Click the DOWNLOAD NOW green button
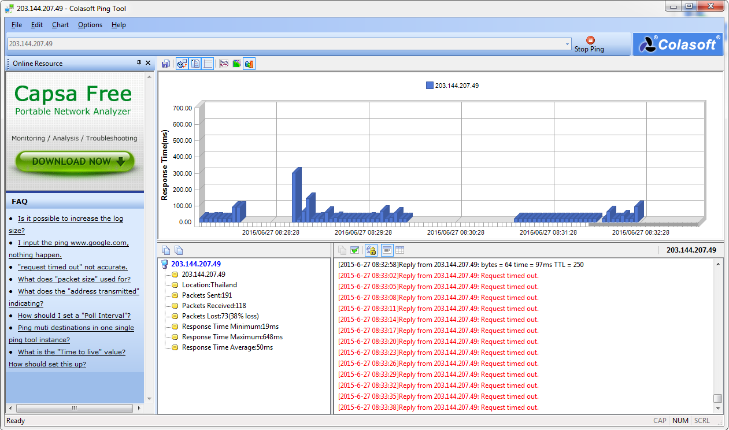The height and width of the screenshot is (430, 729). pos(75,162)
